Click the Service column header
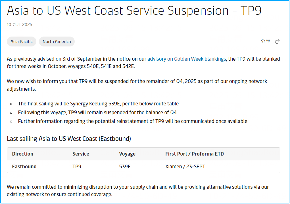Screen dimensions: 290x204 [x=81, y=154]
